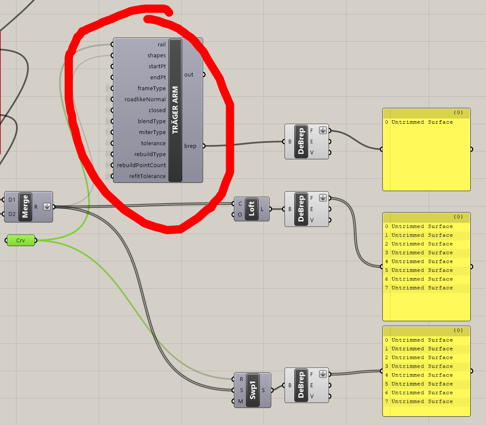Click the rail input of TRÄGER ARM

coord(161,44)
